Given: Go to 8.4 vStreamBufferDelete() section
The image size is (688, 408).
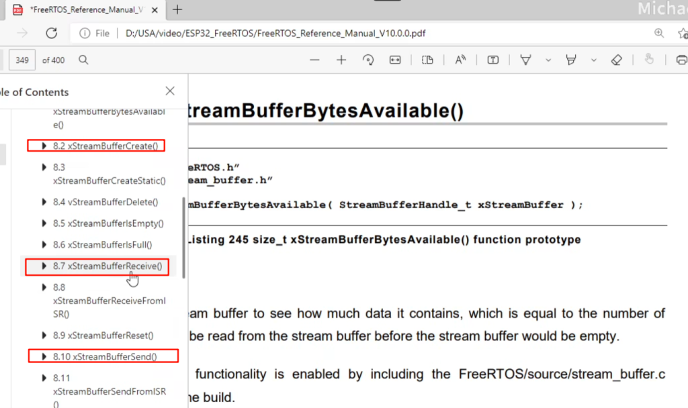Looking at the screenshot, I should pyautogui.click(x=105, y=202).
